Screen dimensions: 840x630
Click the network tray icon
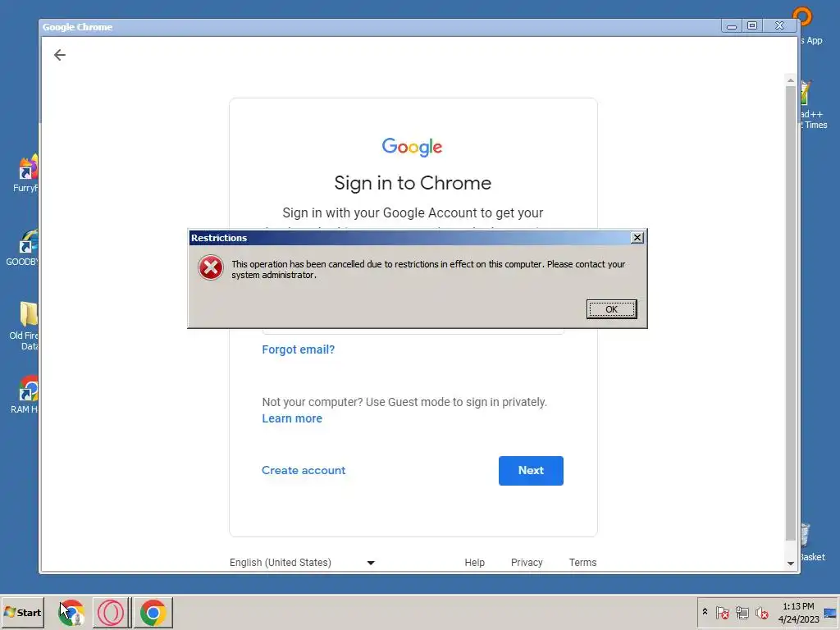pos(742,612)
